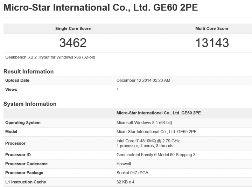
Task: Click the Haswell processor codename value
Action: pyautogui.click(x=124, y=164)
